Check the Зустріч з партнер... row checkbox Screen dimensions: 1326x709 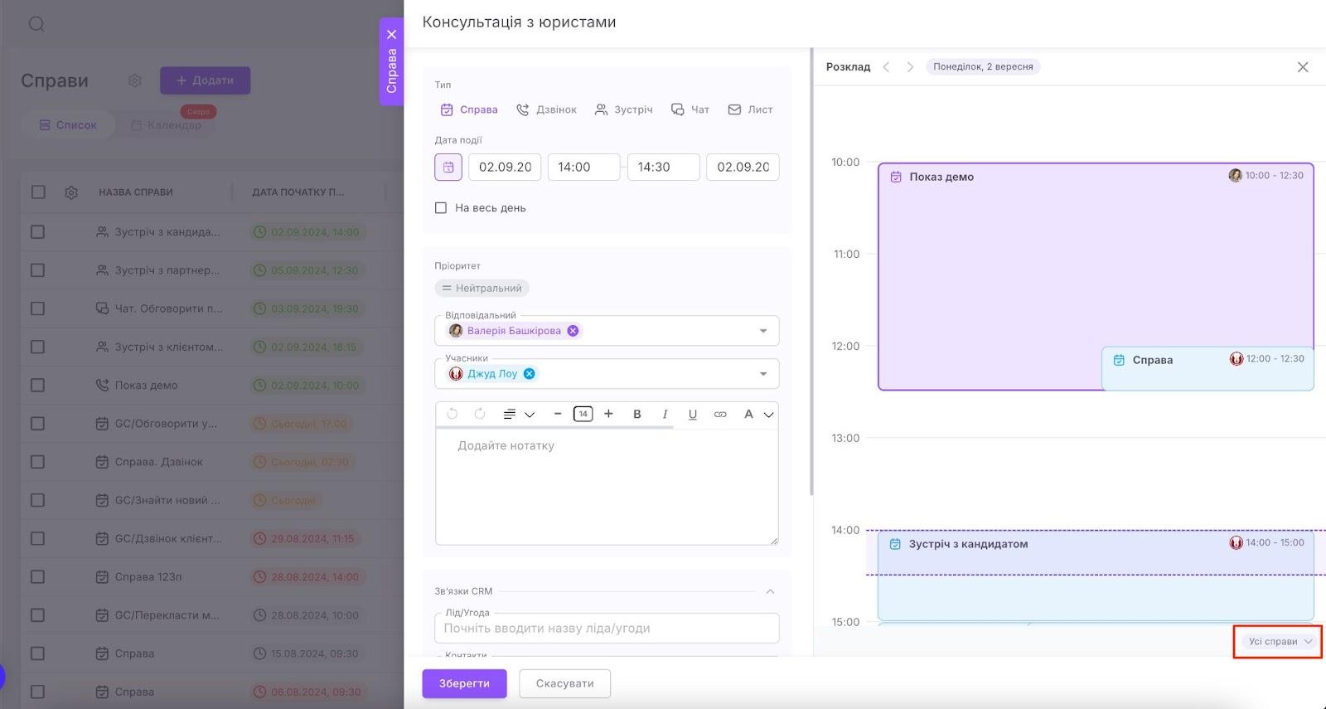38,270
